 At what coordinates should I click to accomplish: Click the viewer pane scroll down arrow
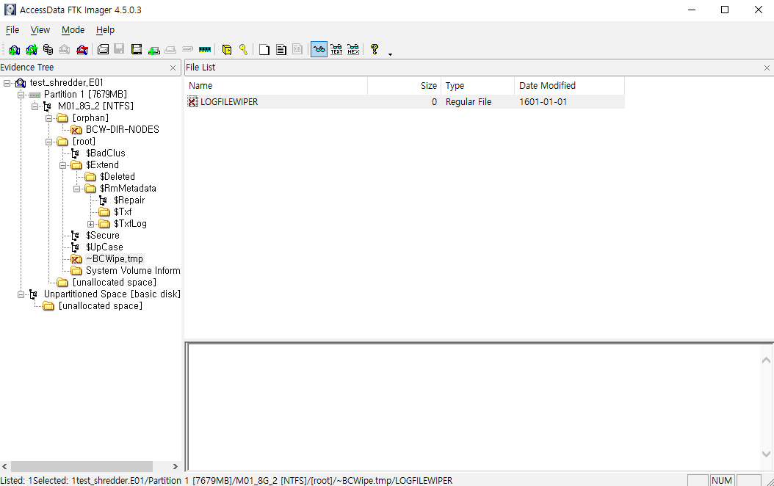tap(766, 454)
